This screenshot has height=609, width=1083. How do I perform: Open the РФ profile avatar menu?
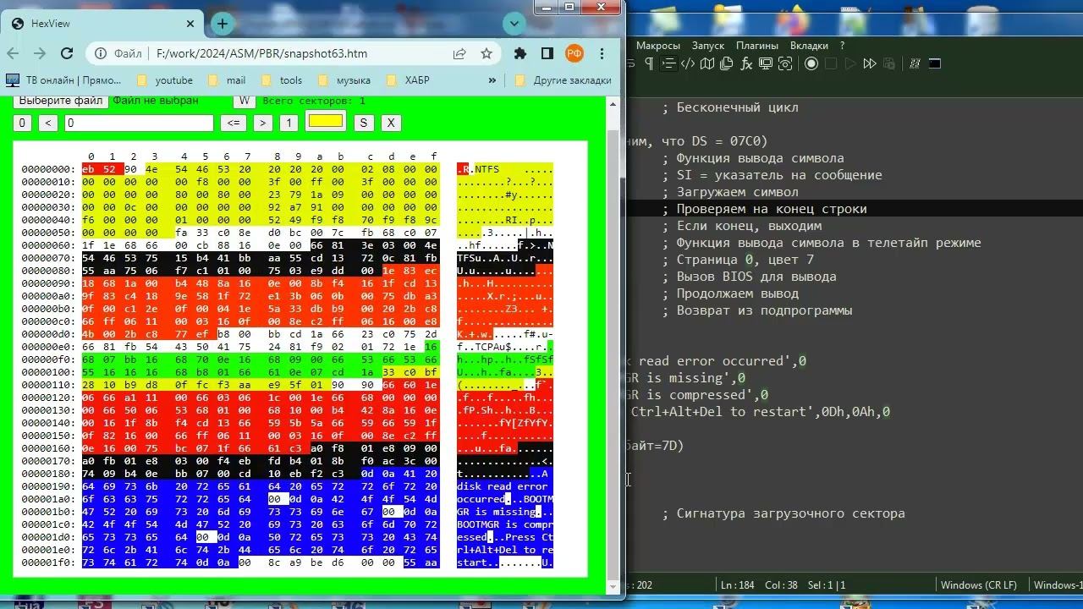574,53
